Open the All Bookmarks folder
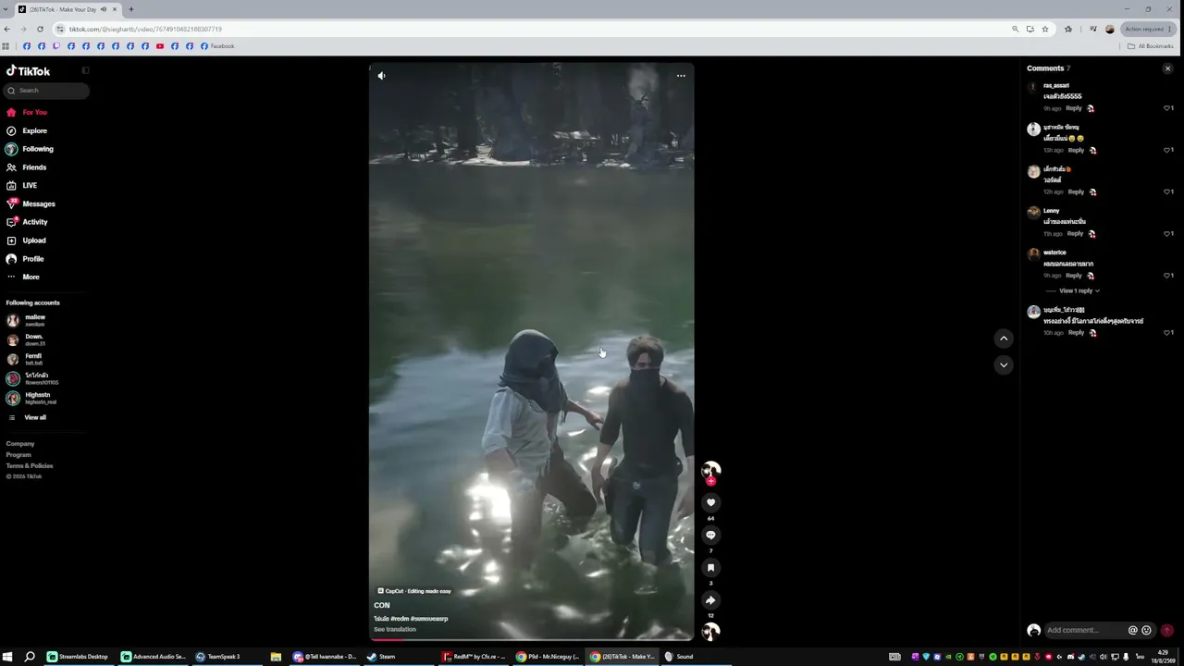This screenshot has height=666, width=1184. point(1151,46)
